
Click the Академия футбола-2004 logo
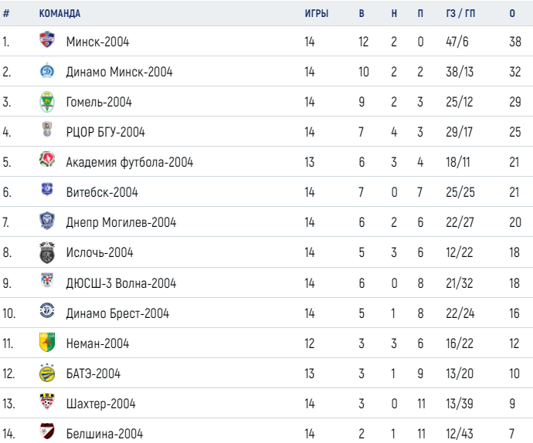[47, 159]
